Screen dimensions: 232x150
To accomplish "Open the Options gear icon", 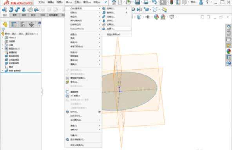I will click(184, 2).
